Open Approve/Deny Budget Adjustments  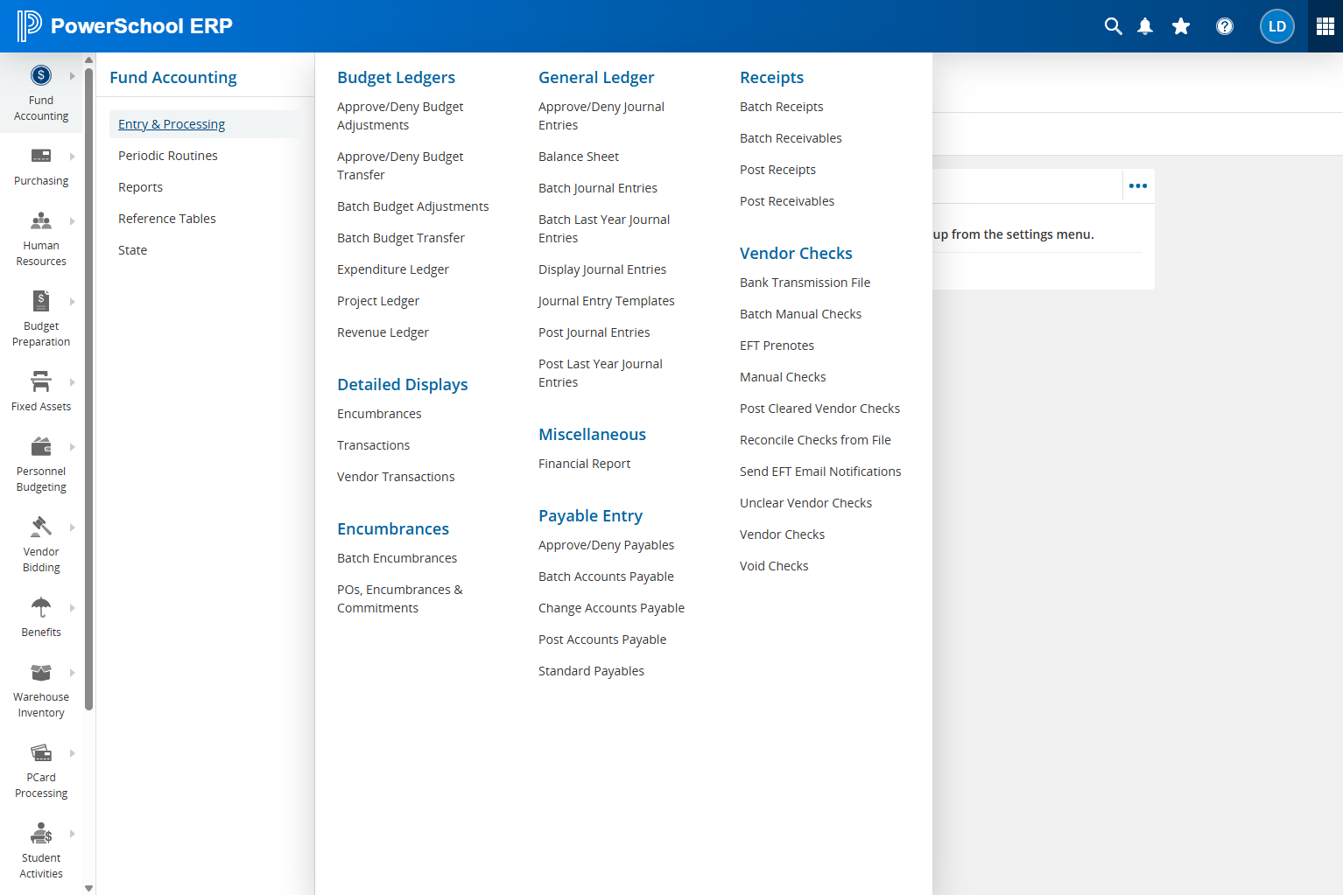[400, 115]
